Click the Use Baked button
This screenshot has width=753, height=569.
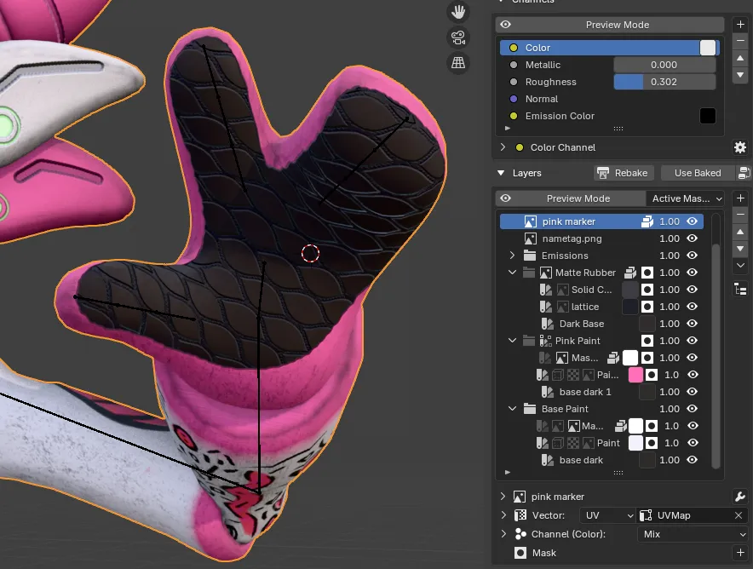coord(698,173)
